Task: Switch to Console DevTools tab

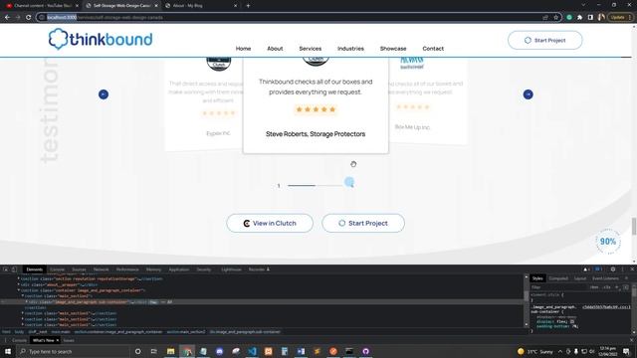Action: tap(58, 269)
